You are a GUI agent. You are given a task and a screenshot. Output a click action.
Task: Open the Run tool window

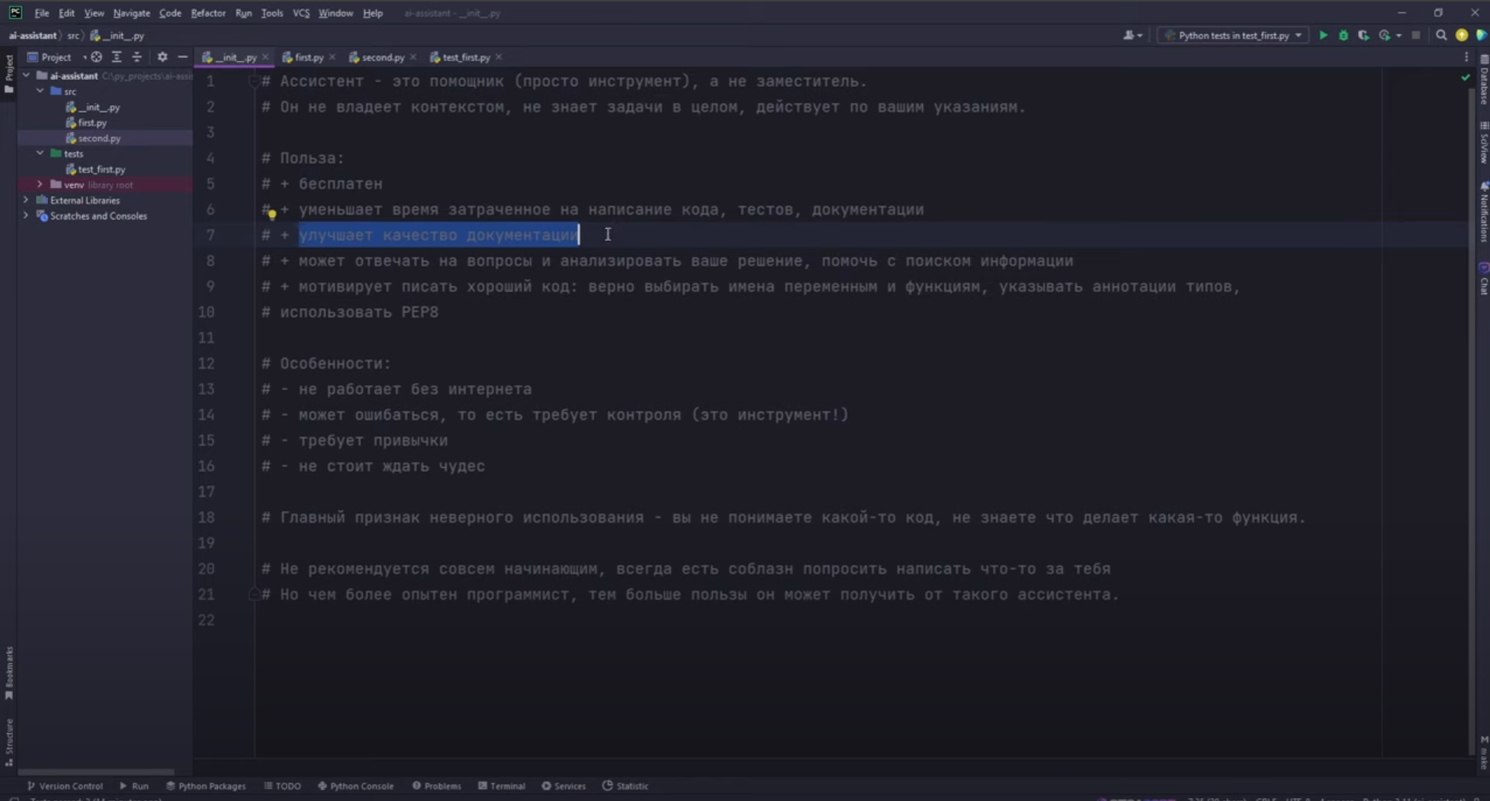(134, 786)
